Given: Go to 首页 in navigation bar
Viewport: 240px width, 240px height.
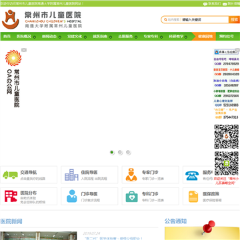Looking at the screenshot, I should 7,37.
